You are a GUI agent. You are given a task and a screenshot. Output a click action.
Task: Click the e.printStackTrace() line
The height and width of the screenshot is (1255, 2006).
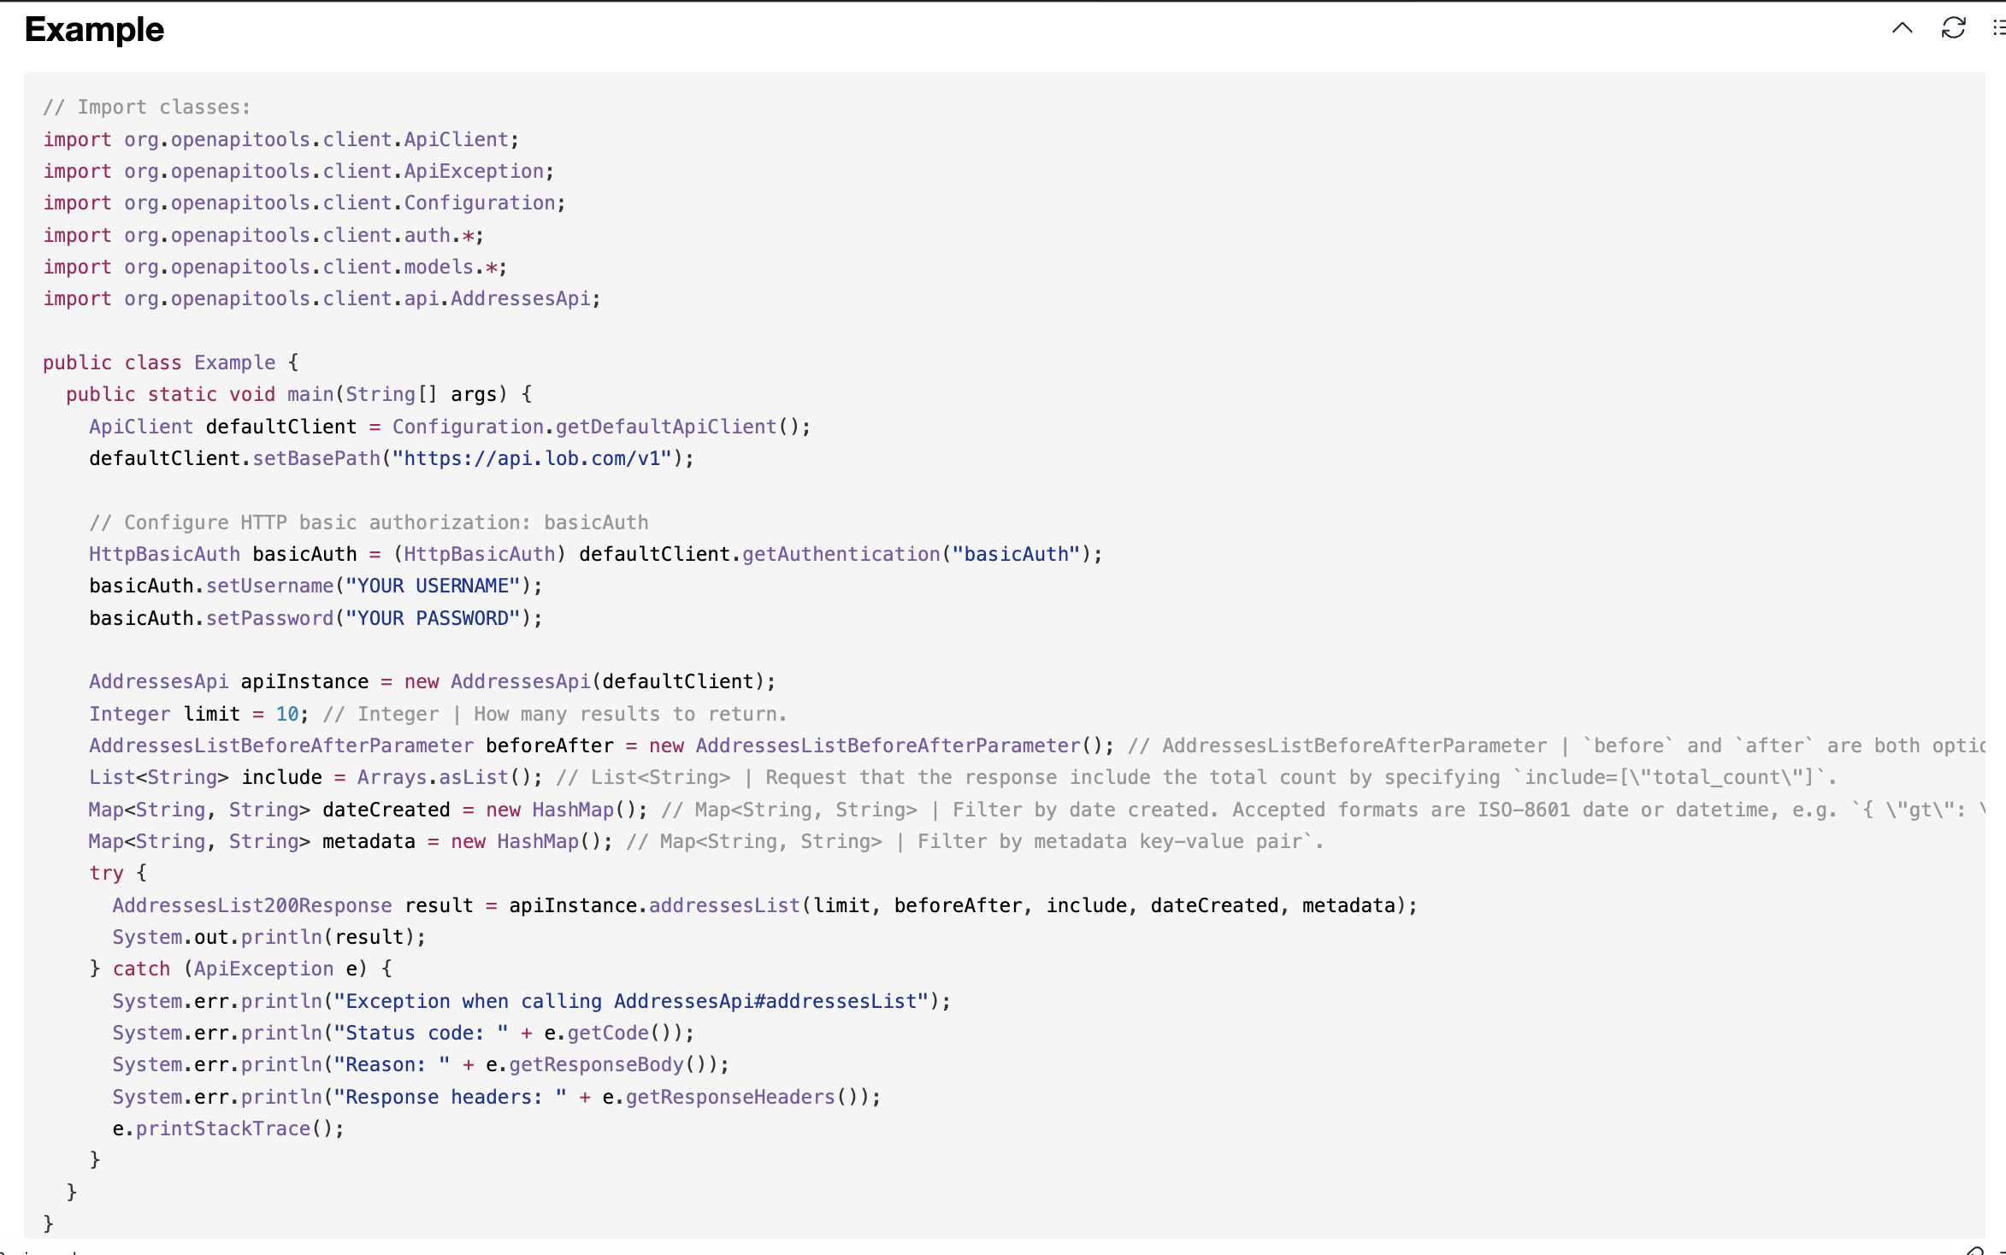click(x=227, y=1128)
